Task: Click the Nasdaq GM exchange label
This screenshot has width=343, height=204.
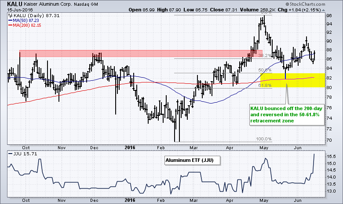Action: coord(86,4)
